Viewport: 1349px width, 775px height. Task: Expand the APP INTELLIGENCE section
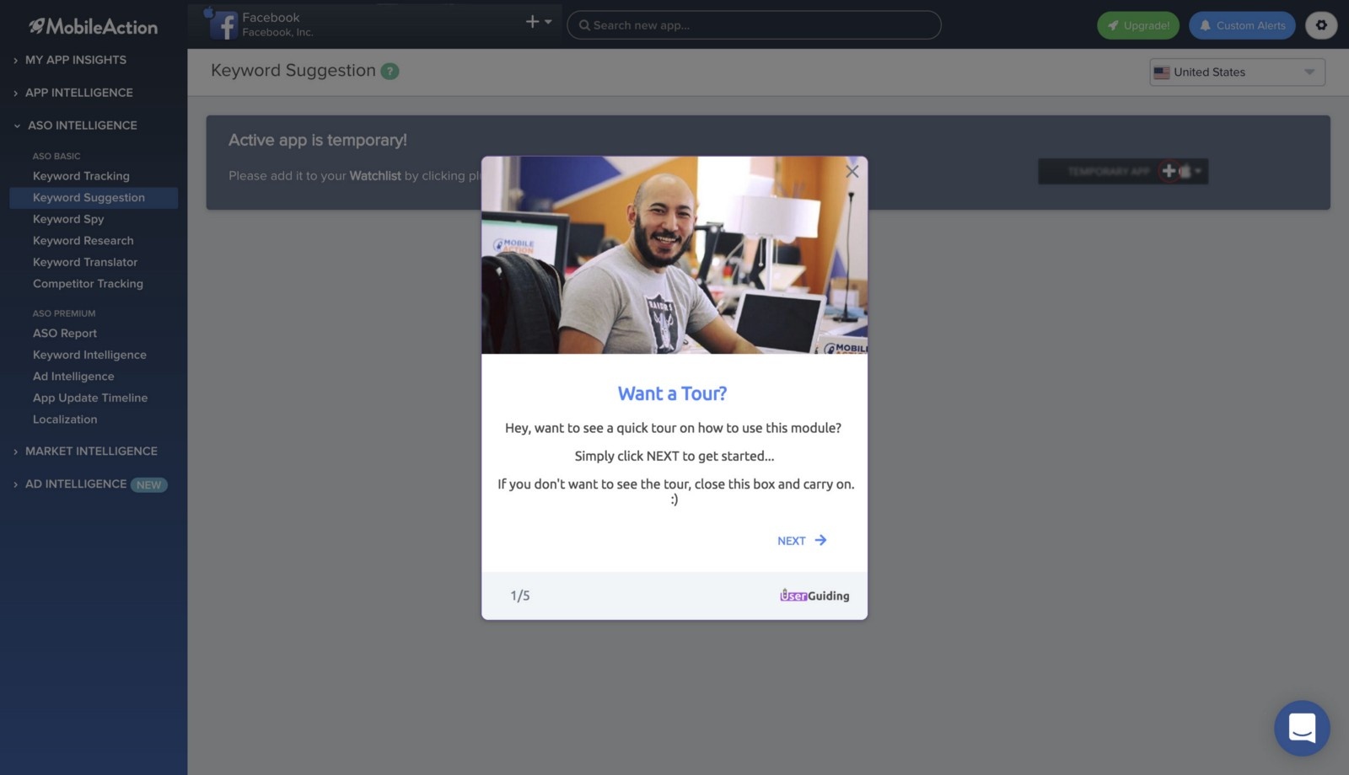click(78, 93)
